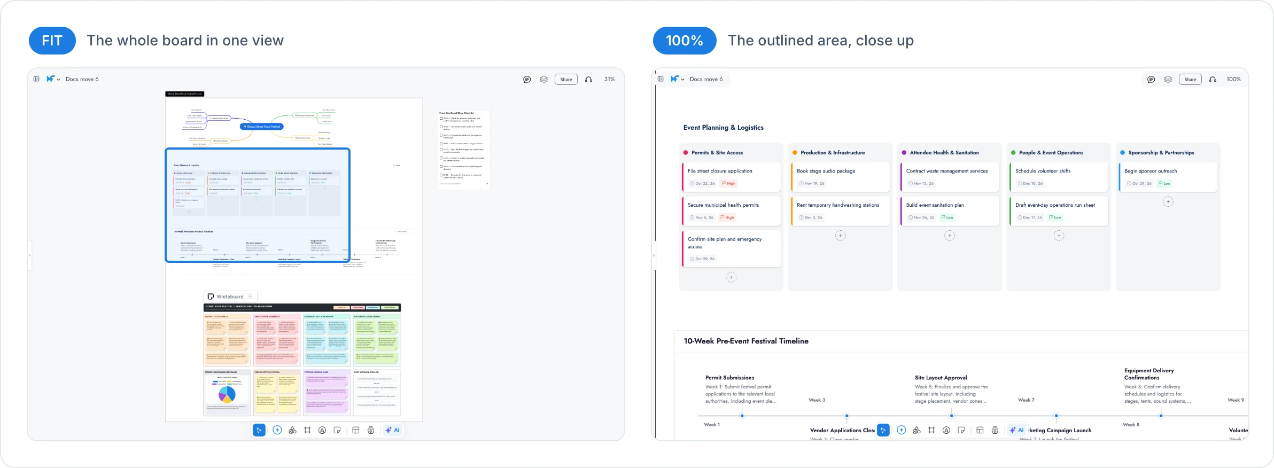The height and width of the screenshot is (468, 1274).
Task: Click the Site Layout Approval timeline dot
Action: 951,416
